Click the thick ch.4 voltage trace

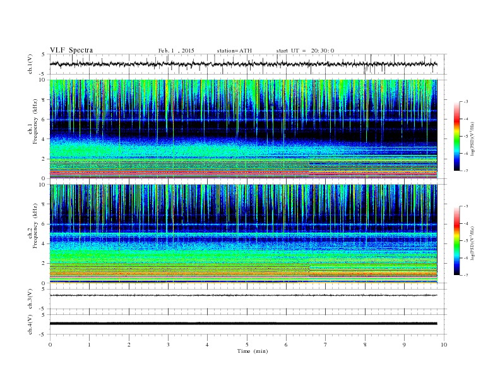click(243, 324)
